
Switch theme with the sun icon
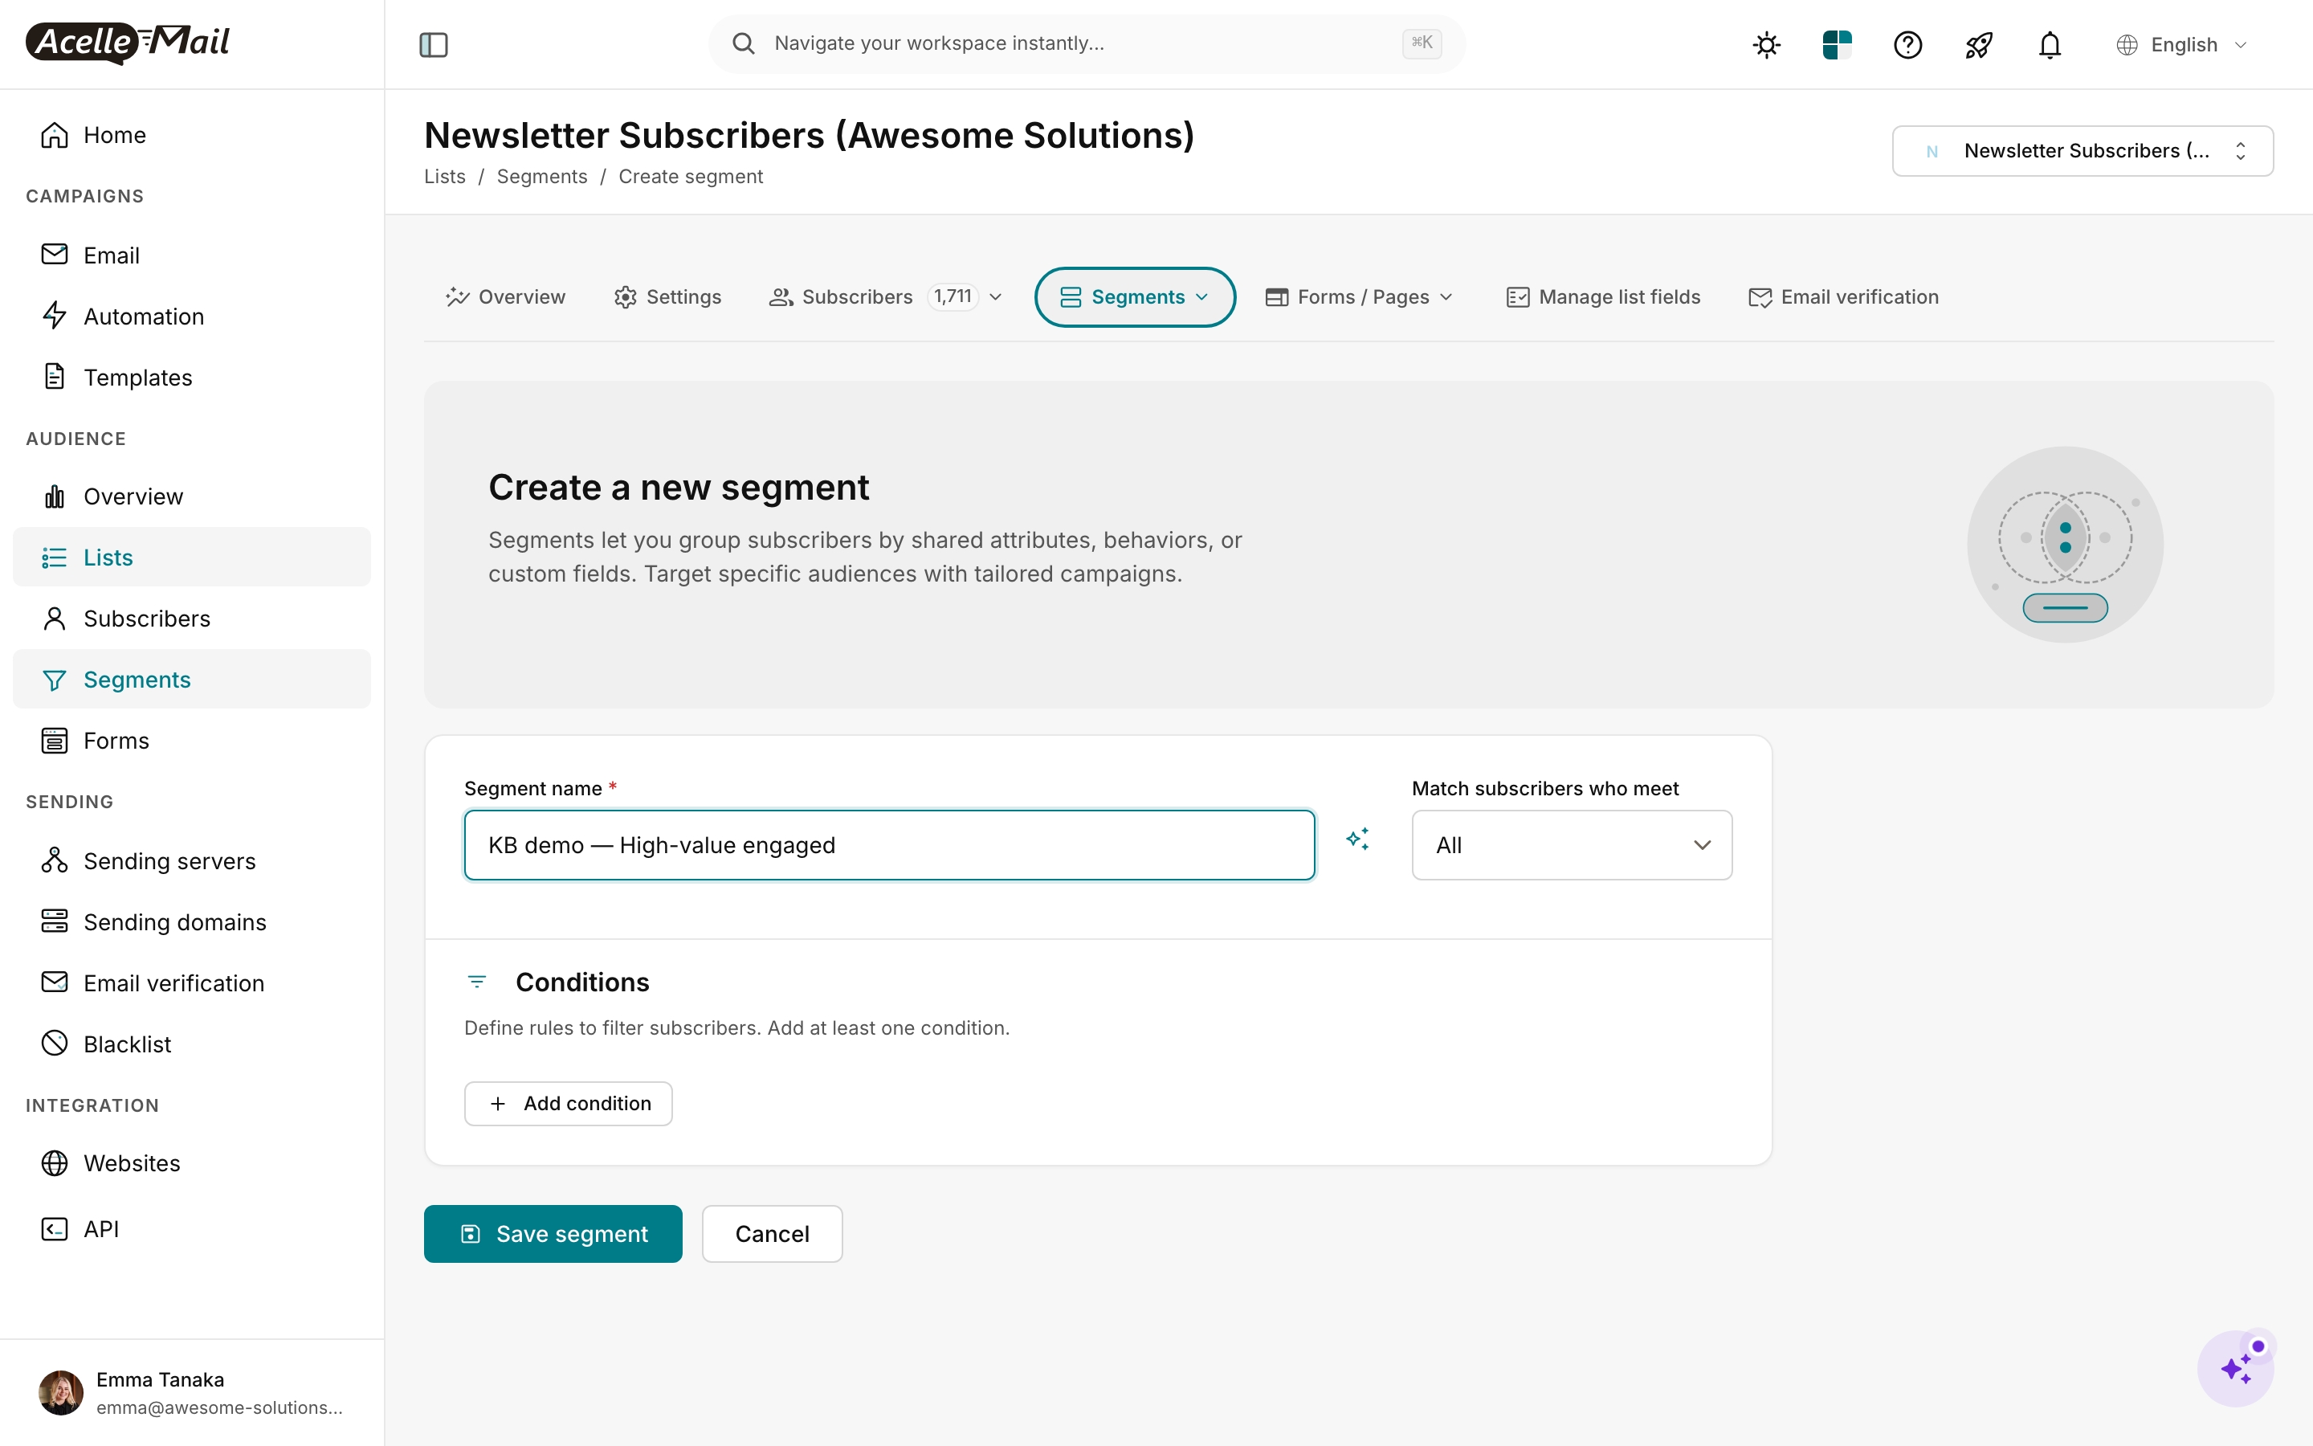click(1766, 45)
